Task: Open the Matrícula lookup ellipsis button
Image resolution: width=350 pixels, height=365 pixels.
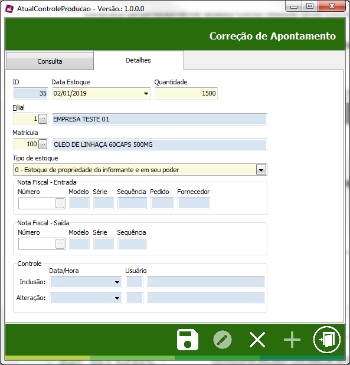Action: pos(42,144)
